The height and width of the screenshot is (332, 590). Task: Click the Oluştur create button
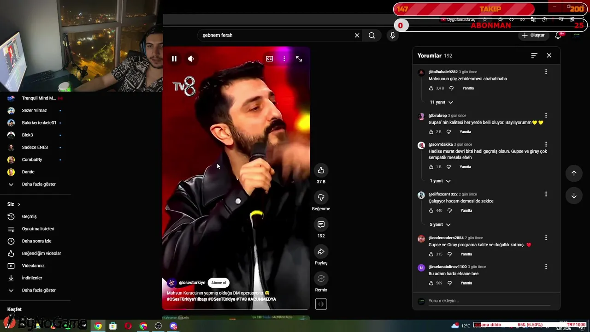pyautogui.click(x=533, y=36)
